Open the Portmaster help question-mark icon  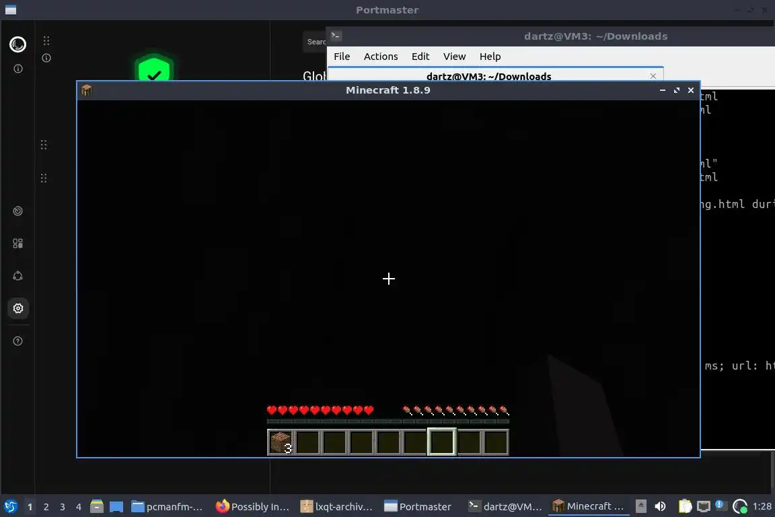(x=17, y=341)
